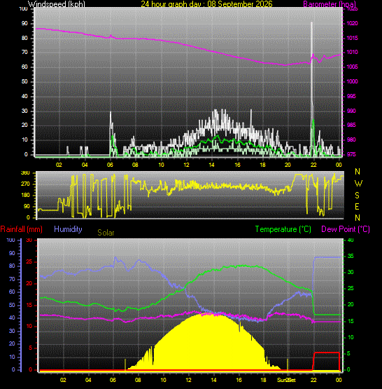Image resolution: width=382 pixels, height=389 pixels.
Task: Click the 270 value on direction axis
Action: [25, 184]
